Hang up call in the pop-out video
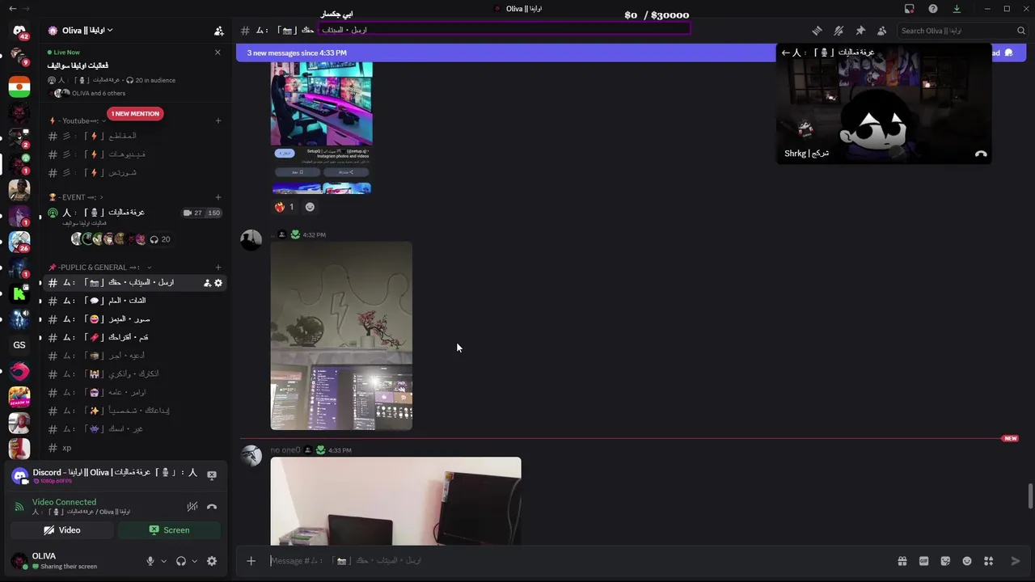 pos(981,154)
